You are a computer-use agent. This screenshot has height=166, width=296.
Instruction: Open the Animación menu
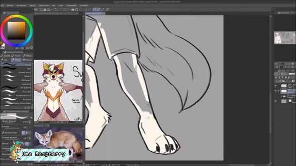coord(21,6)
